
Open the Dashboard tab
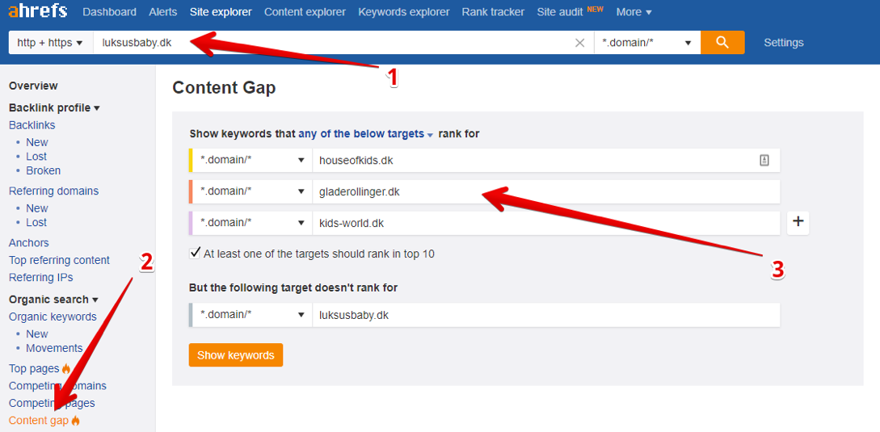click(x=109, y=12)
